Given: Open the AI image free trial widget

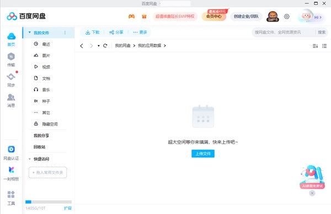Looking at the screenshot, I should [312, 177].
